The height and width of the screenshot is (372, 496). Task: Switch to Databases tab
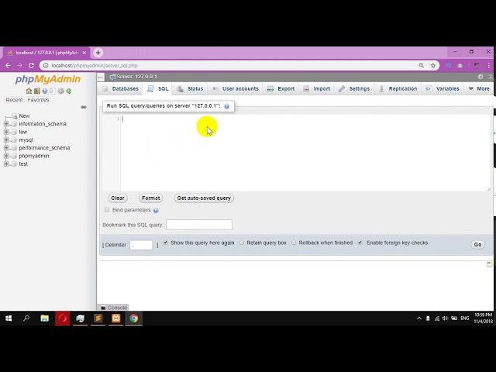click(121, 89)
